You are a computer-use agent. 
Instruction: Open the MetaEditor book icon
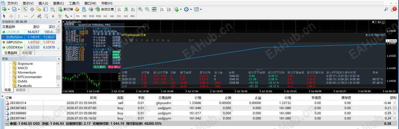[x=77, y=9]
